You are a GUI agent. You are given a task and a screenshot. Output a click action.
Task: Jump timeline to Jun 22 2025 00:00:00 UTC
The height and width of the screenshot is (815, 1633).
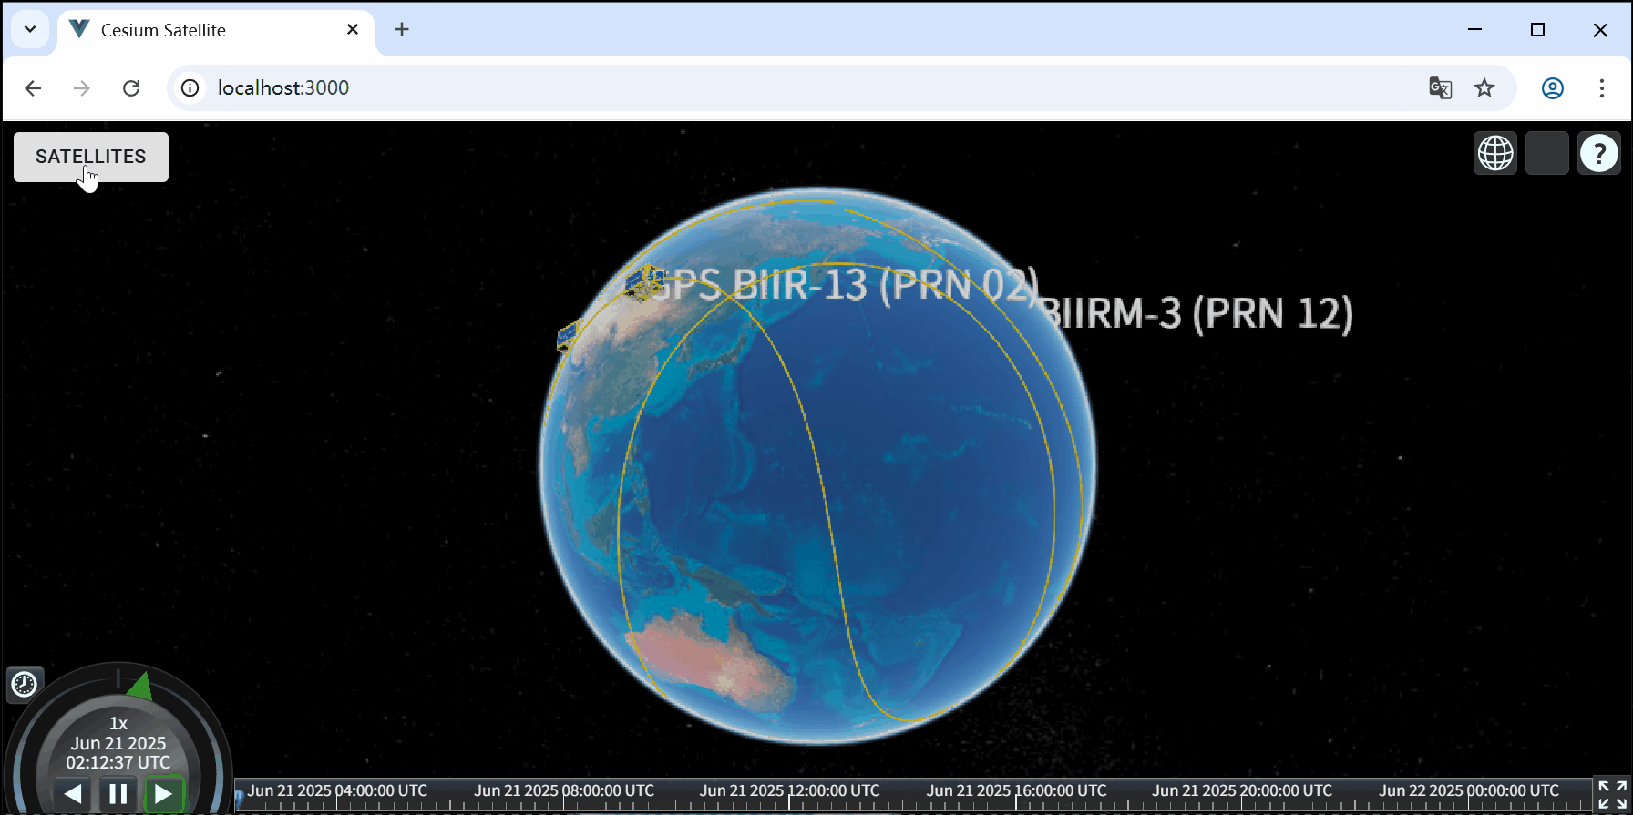pos(1469,790)
